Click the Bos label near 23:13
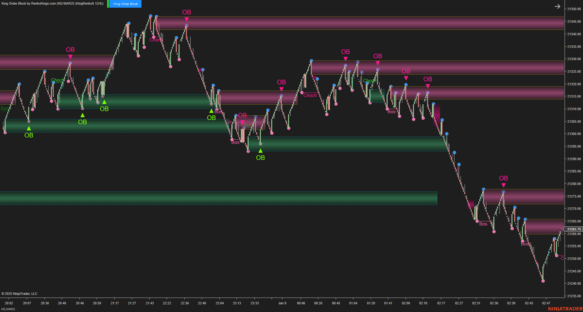Image resolution: width=583 pixels, height=312 pixels. click(235, 142)
